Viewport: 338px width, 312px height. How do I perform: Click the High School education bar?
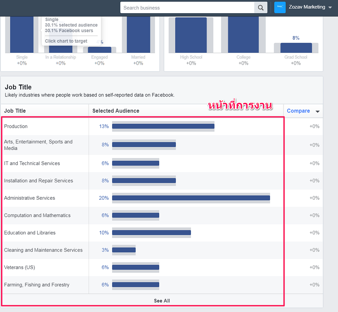[x=191, y=35]
